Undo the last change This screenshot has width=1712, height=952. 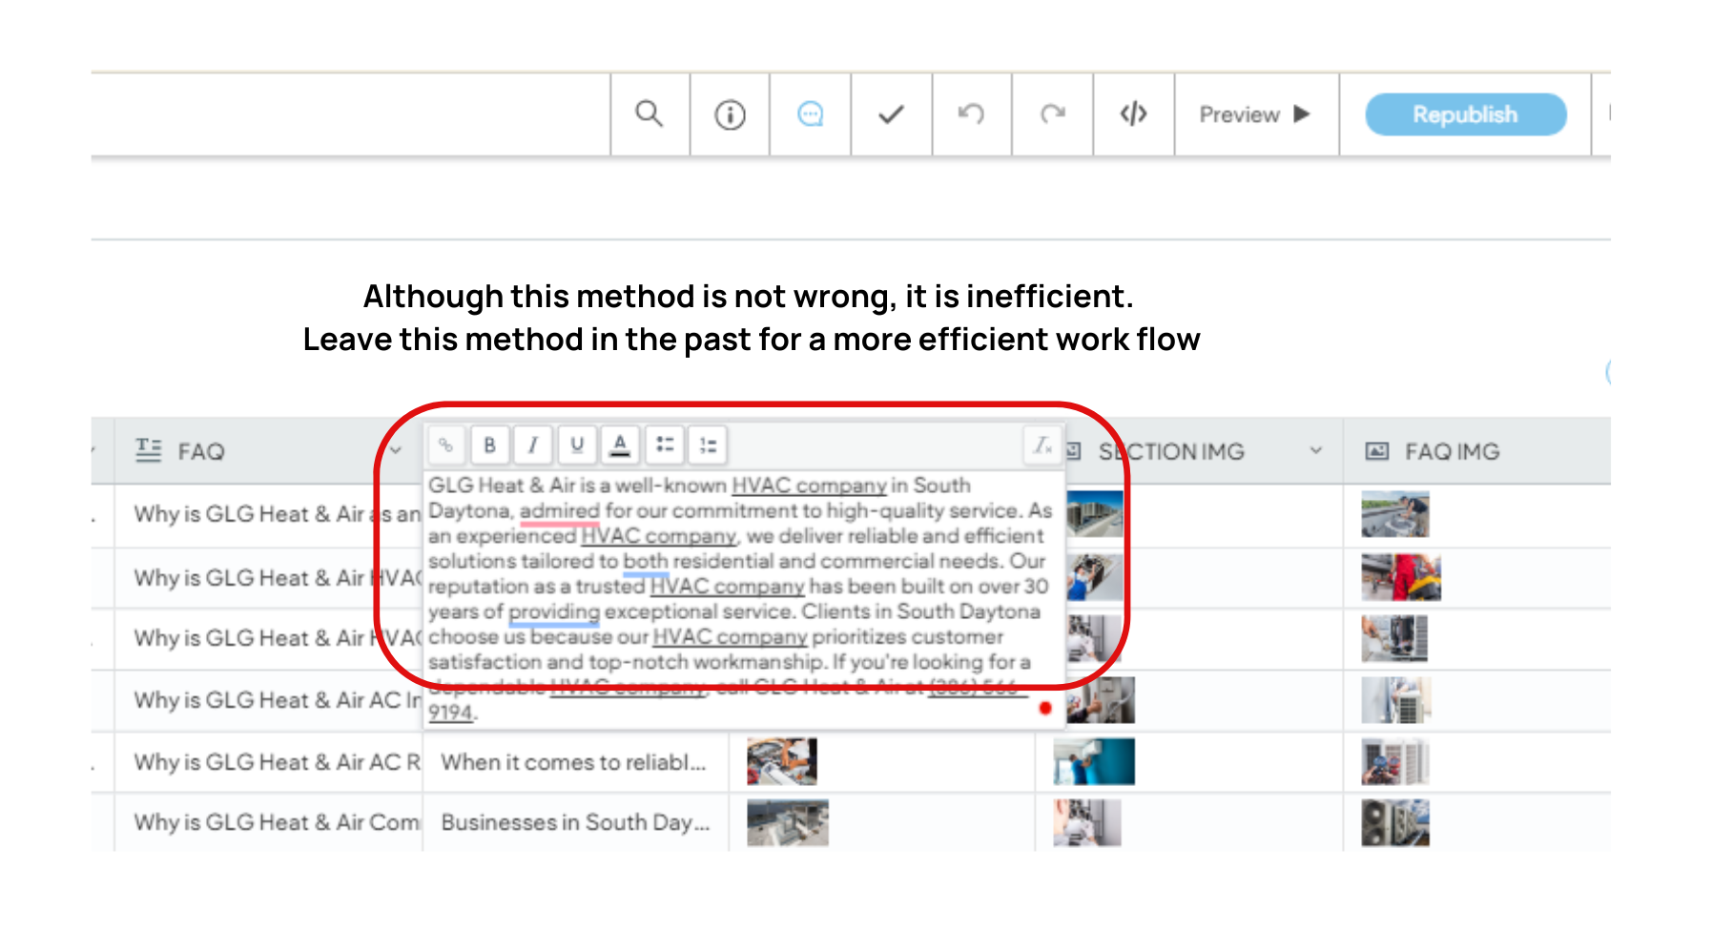[971, 114]
